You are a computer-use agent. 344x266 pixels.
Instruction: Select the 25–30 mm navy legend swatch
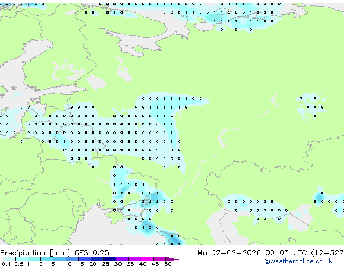point(110,259)
